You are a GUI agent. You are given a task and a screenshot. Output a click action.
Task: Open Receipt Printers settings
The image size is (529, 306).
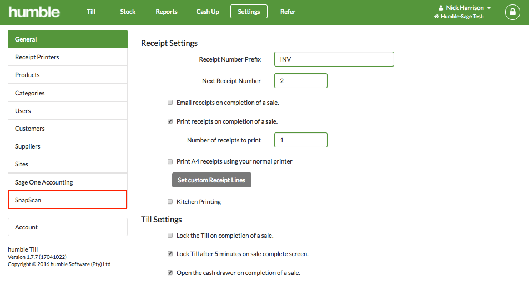pyautogui.click(x=68, y=57)
